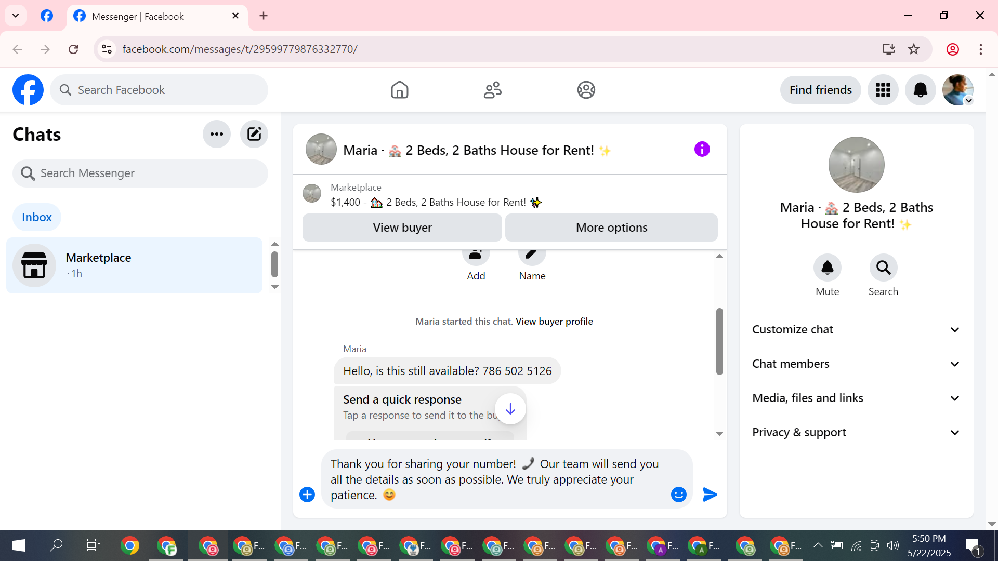This screenshot has height=561, width=998.
Task: Start a new message with compose icon
Action: pyautogui.click(x=254, y=134)
